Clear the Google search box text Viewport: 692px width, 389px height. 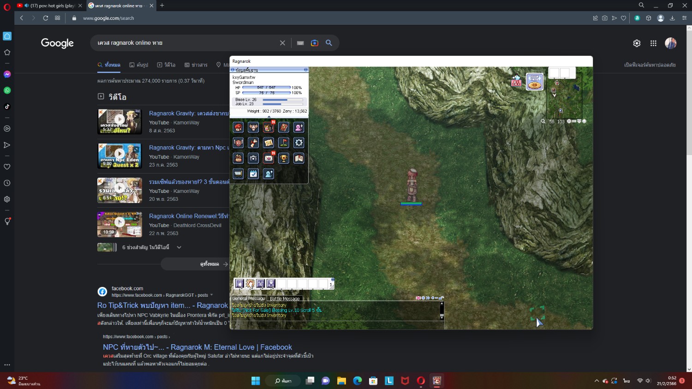282,43
